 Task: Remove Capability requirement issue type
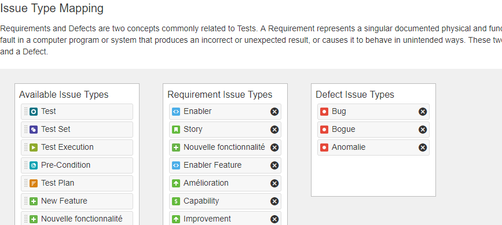point(274,201)
